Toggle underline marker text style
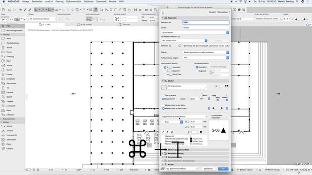Viewport: 312px width, 175px height. (x=172, y=132)
